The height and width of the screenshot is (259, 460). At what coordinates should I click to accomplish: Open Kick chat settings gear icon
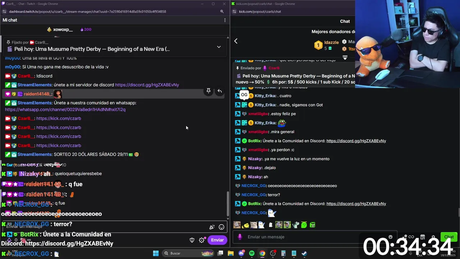tap(433, 237)
